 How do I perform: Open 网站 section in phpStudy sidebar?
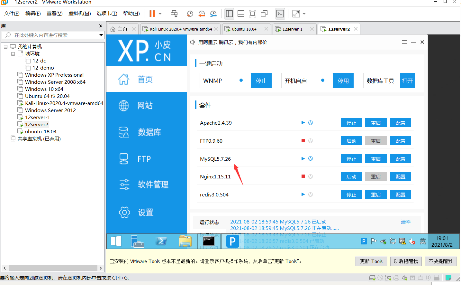tap(147, 106)
